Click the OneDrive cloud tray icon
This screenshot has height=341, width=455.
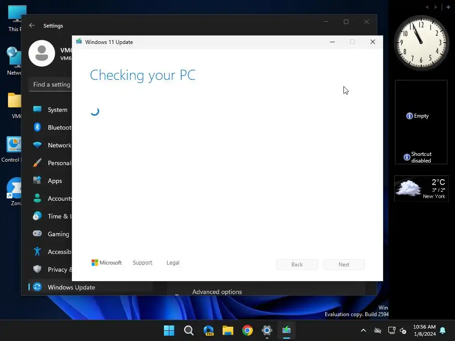[378, 330]
